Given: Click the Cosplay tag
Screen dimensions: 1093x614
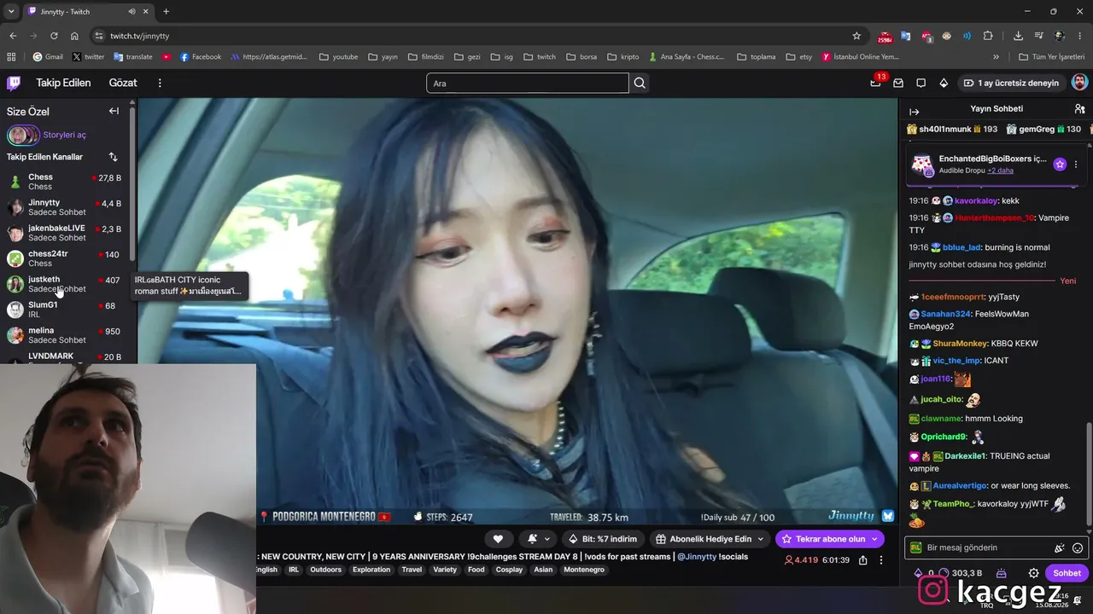Looking at the screenshot, I should pyautogui.click(x=509, y=570).
